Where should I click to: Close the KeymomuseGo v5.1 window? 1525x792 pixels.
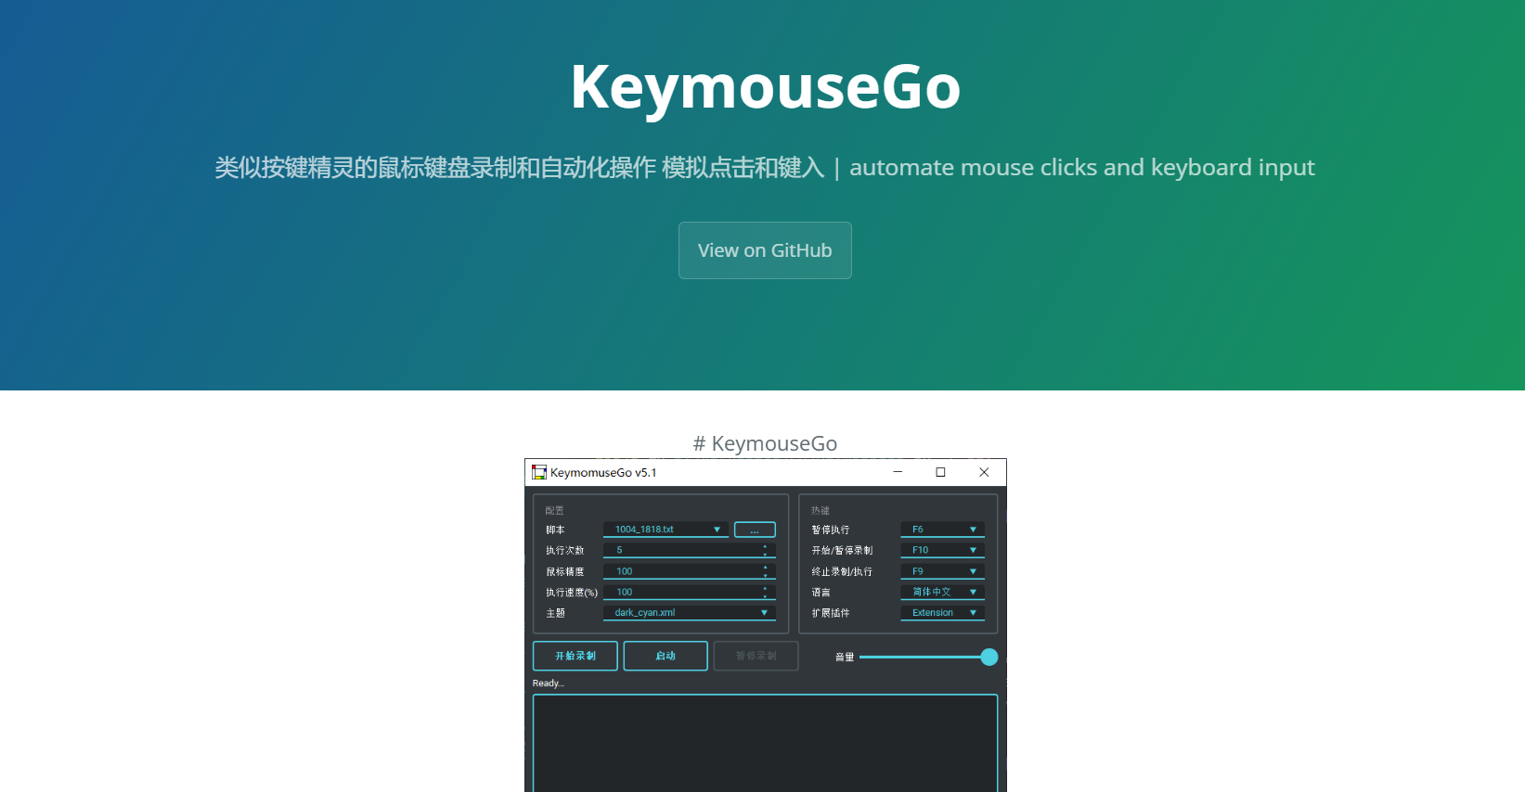tap(984, 472)
